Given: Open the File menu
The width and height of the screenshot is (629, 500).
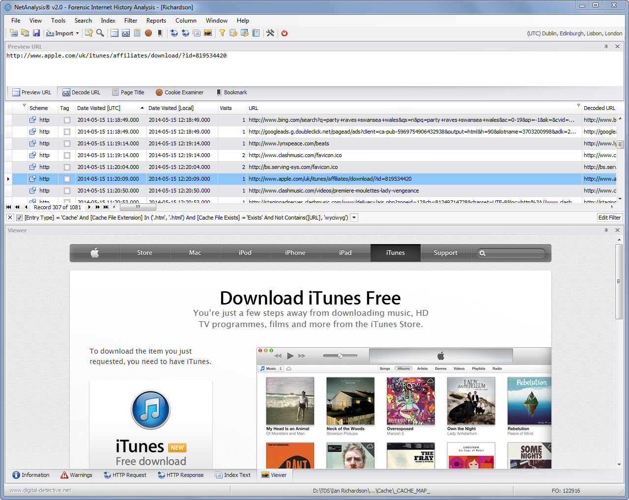Looking at the screenshot, I should click(16, 21).
